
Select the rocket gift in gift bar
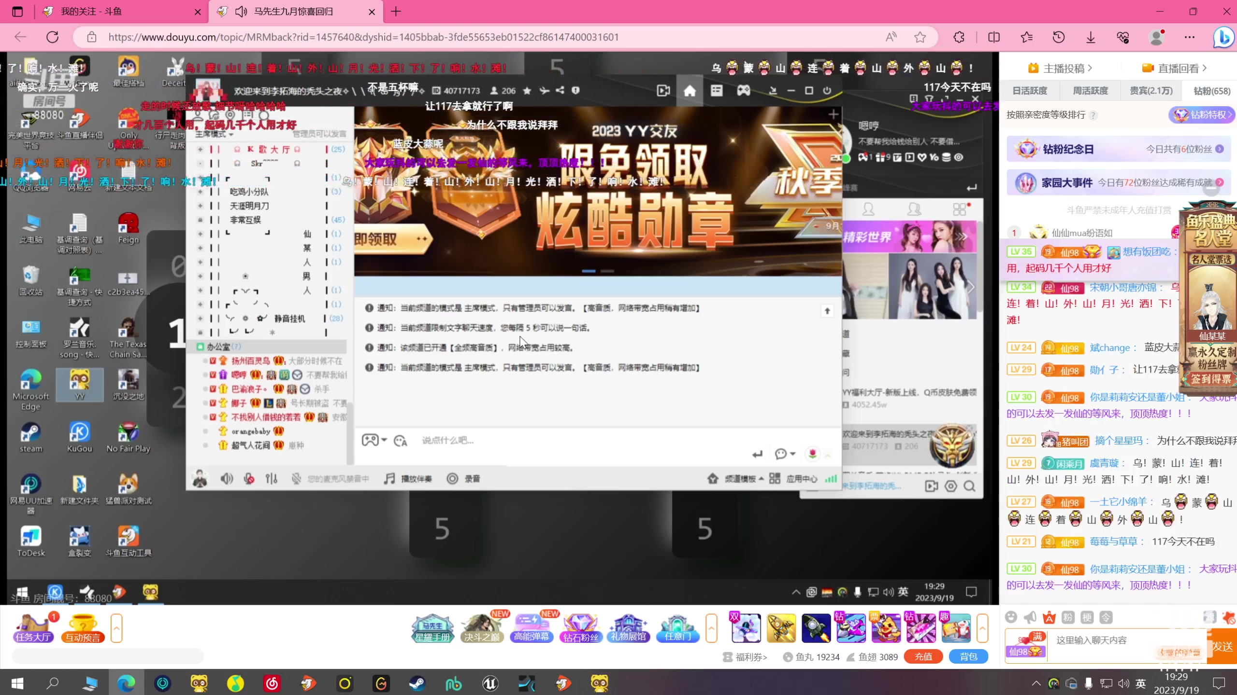816,628
